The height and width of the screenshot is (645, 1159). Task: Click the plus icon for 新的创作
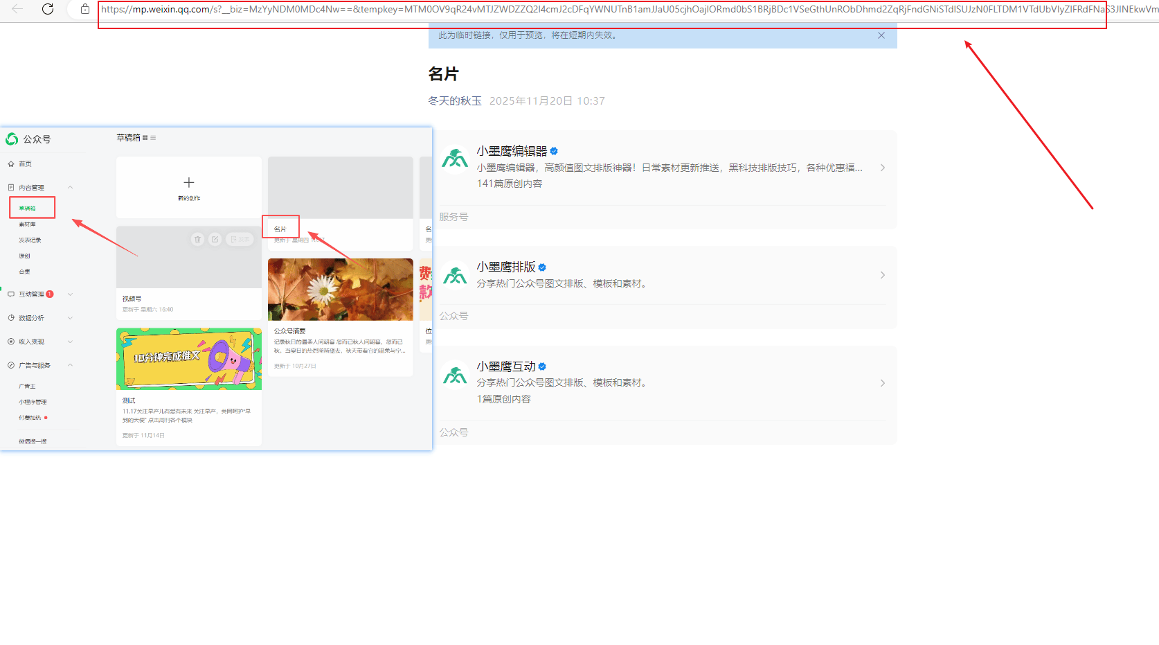point(188,182)
